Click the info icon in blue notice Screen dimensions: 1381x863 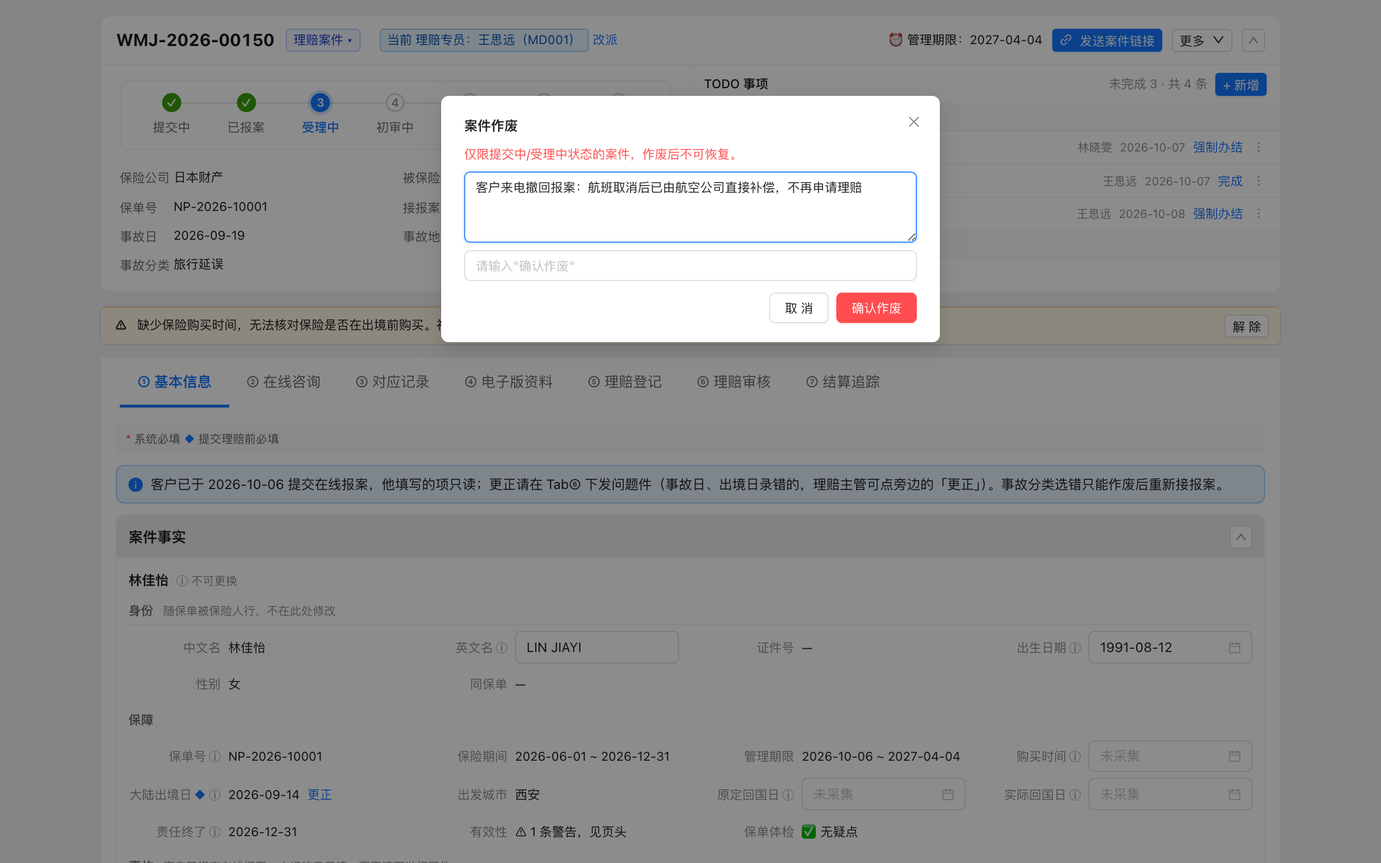[x=136, y=485]
